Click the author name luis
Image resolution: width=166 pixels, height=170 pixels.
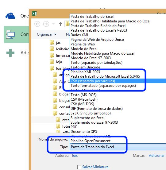tap(75, 156)
